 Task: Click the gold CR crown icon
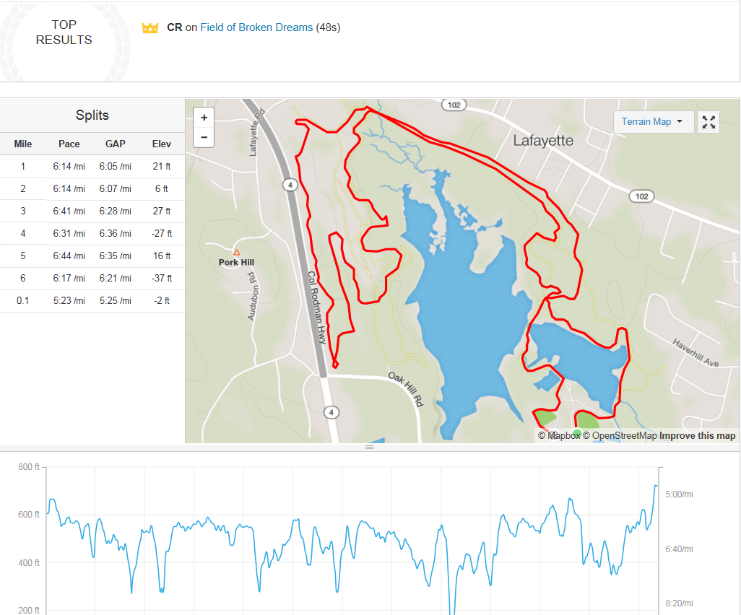150,27
